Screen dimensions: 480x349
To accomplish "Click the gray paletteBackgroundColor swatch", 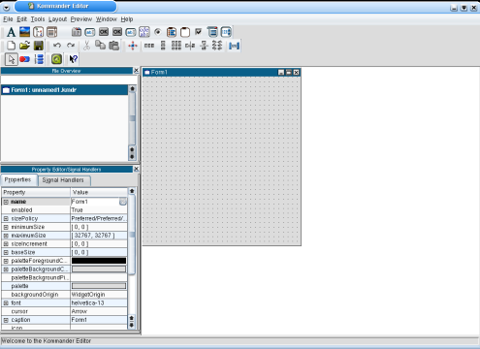I will click(x=99, y=270).
